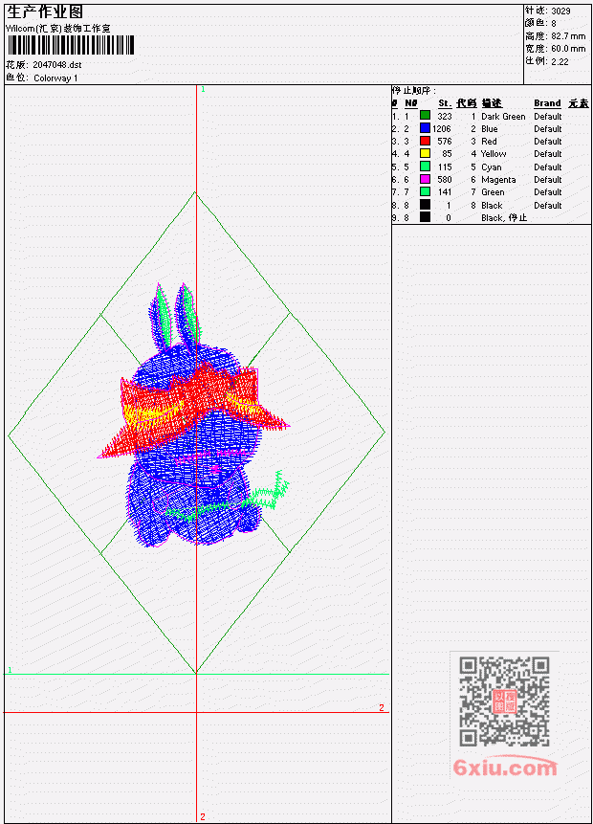Click the '代码' column header
593x824 pixels.
coord(466,103)
